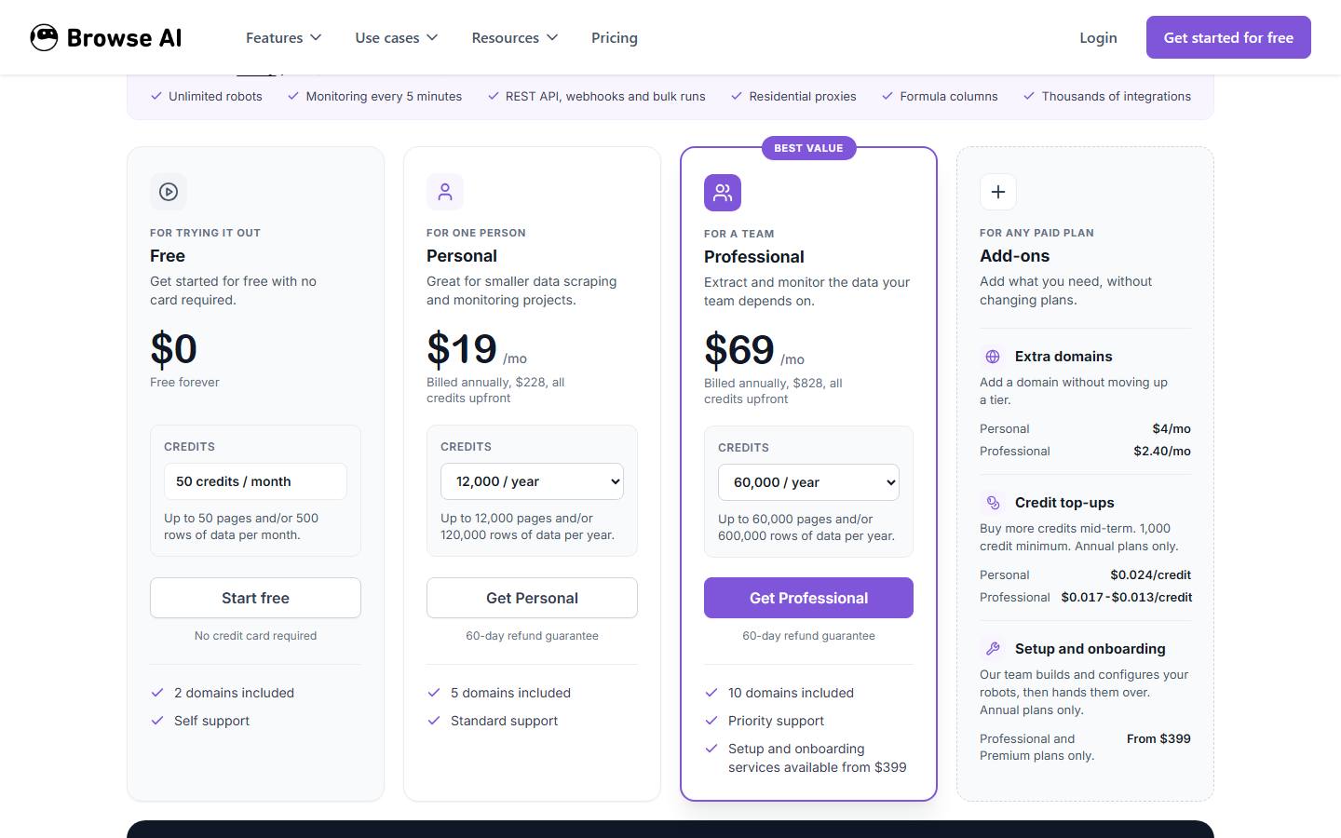Expand the Resources navigation menu
The height and width of the screenshot is (838, 1341).
pyautogui.click(x=515, y=37)
